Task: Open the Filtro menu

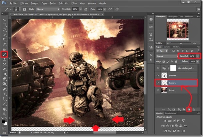Action: click(74, 3)
